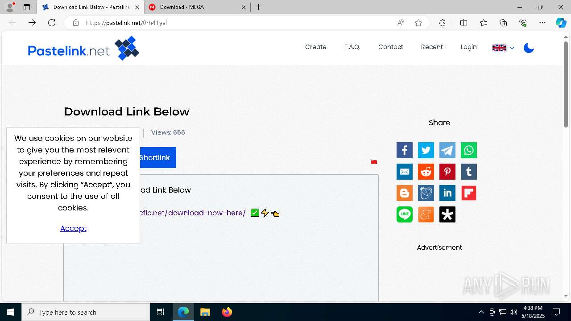Switch to the Download - MEGA tab

tap(197, 7)
